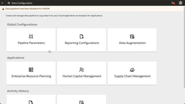Click the Supply Chain Management cloud icon
This screenshot has width=185, height=104.
point(132,70)
